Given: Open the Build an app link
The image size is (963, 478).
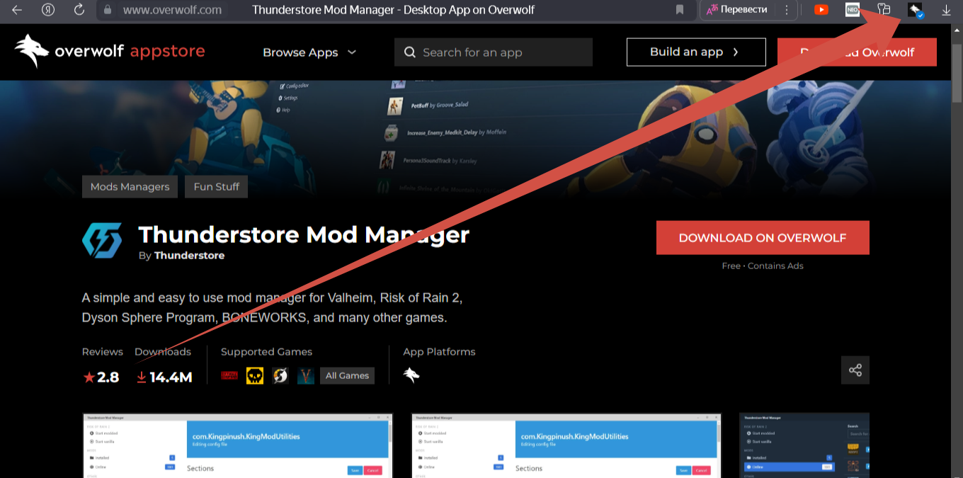Looking at the screenshot, I should 696,52.
